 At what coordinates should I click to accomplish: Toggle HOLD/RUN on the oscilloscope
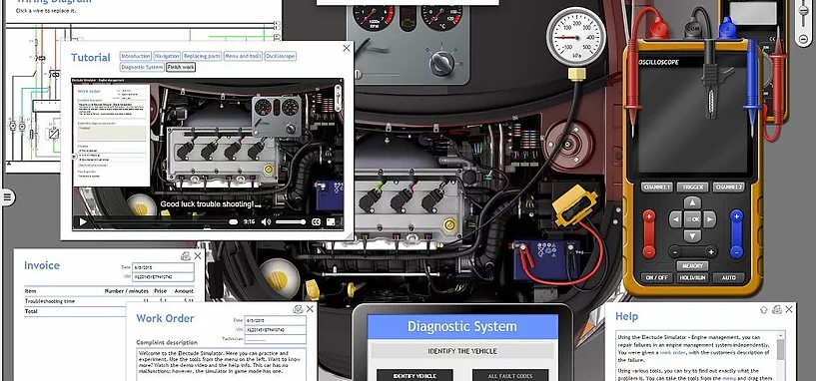click(x=693, y=277)
